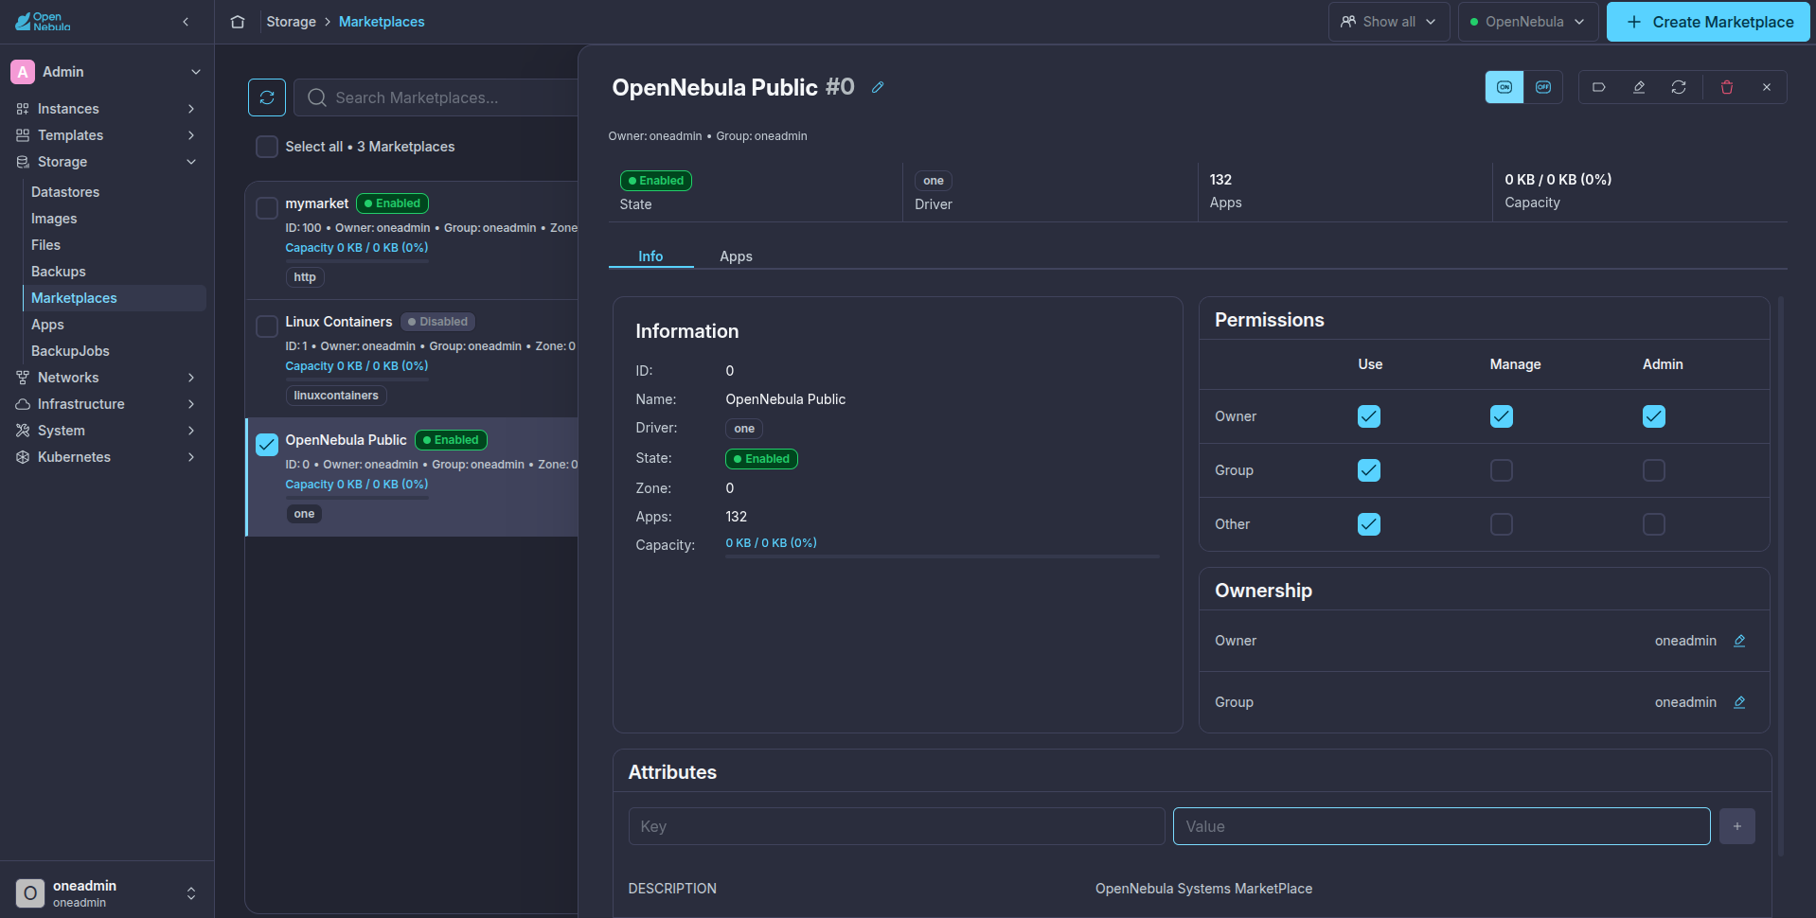The width and height of the screenshot is (1816, 918).
Task: Toggle Owner Use permission
Action: 1369,416
